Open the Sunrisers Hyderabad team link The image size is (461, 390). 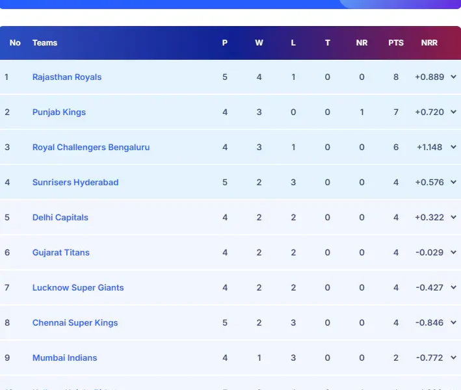pyautogui.click(x=75, y=182)
